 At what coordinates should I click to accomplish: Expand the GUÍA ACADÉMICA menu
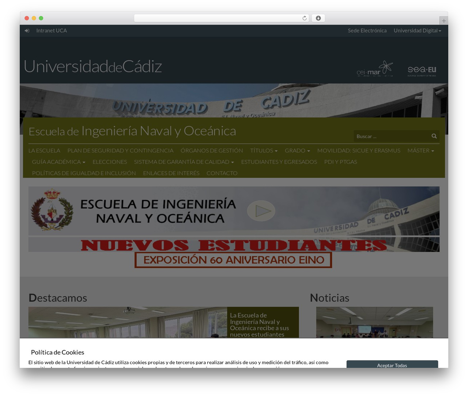(58, 162)
